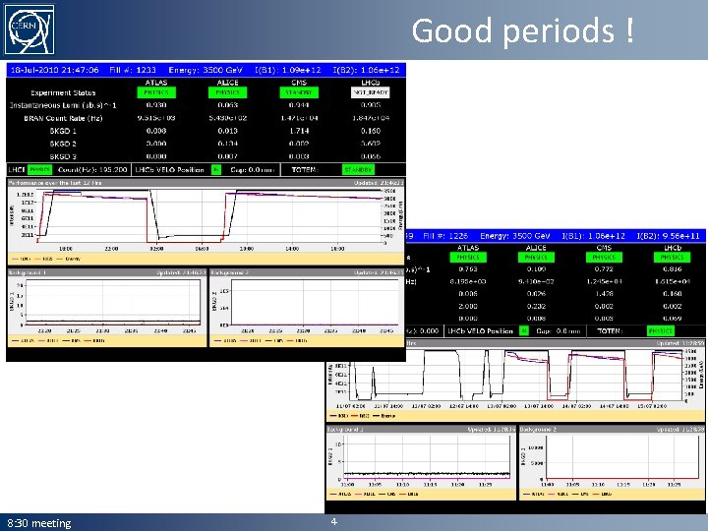The height and width of the screenshot is (531, 708).
Task: Click the intensity chart legend in Fill 1226 panel
Action: (x=515, y=416)
